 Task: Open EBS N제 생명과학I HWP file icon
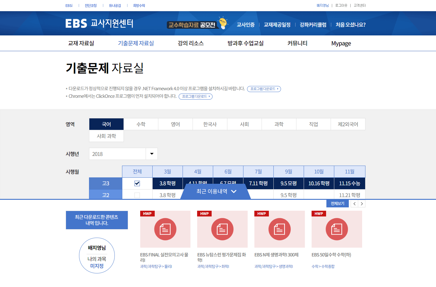pos(279,229)
